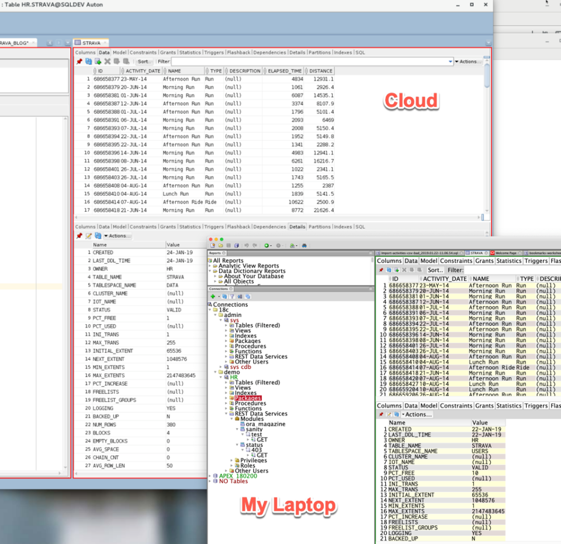The image size is (561, 544).
Task: Open the Actions dropdown in Cloud data toolbar
Action: tap(469, 61)
